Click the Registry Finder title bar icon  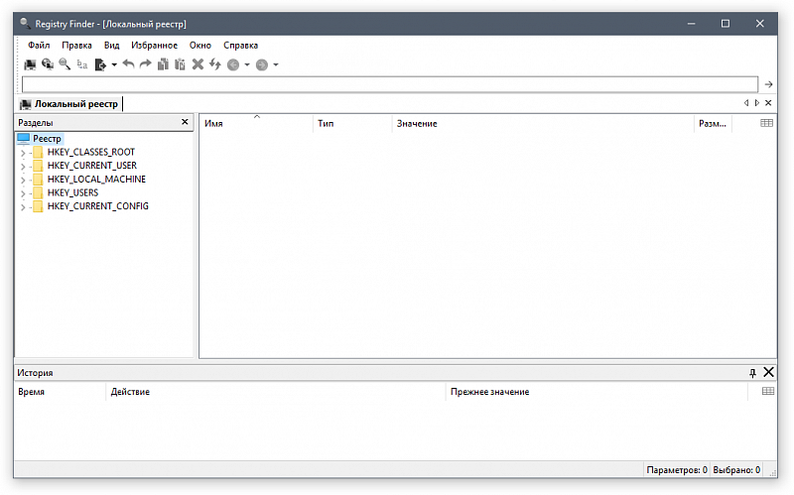point(25,23)
